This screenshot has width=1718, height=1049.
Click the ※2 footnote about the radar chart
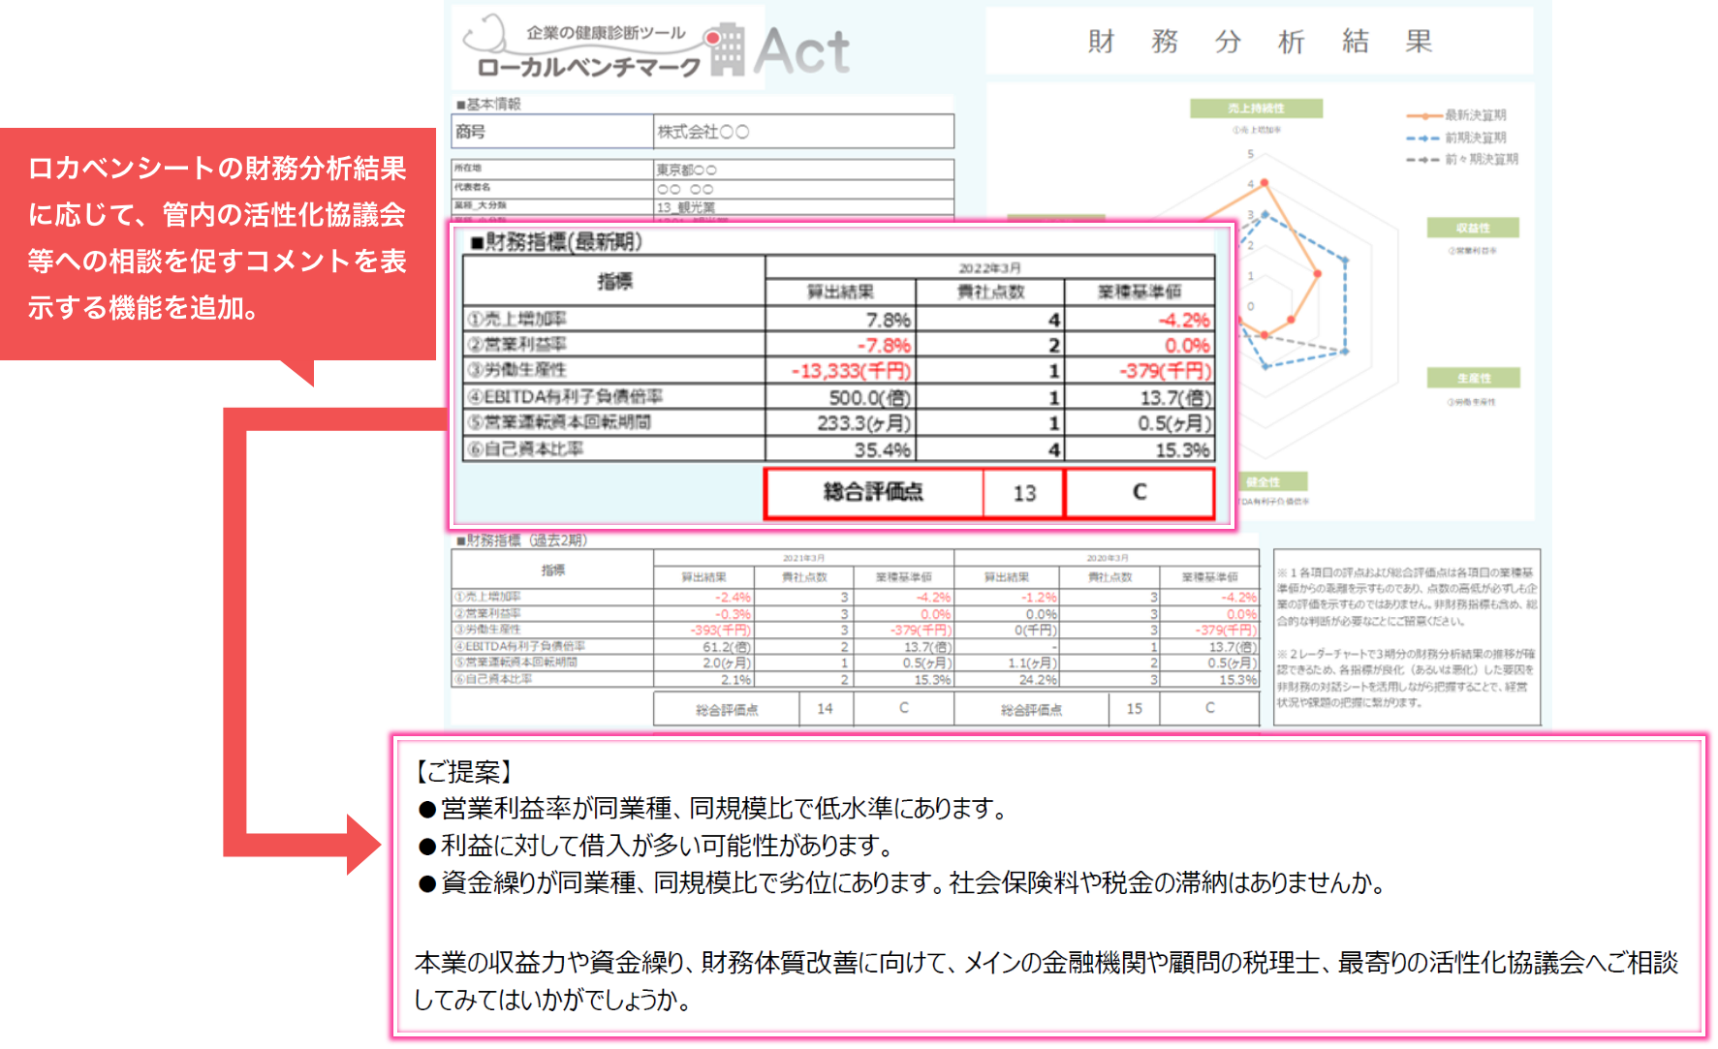(1406, 678)
